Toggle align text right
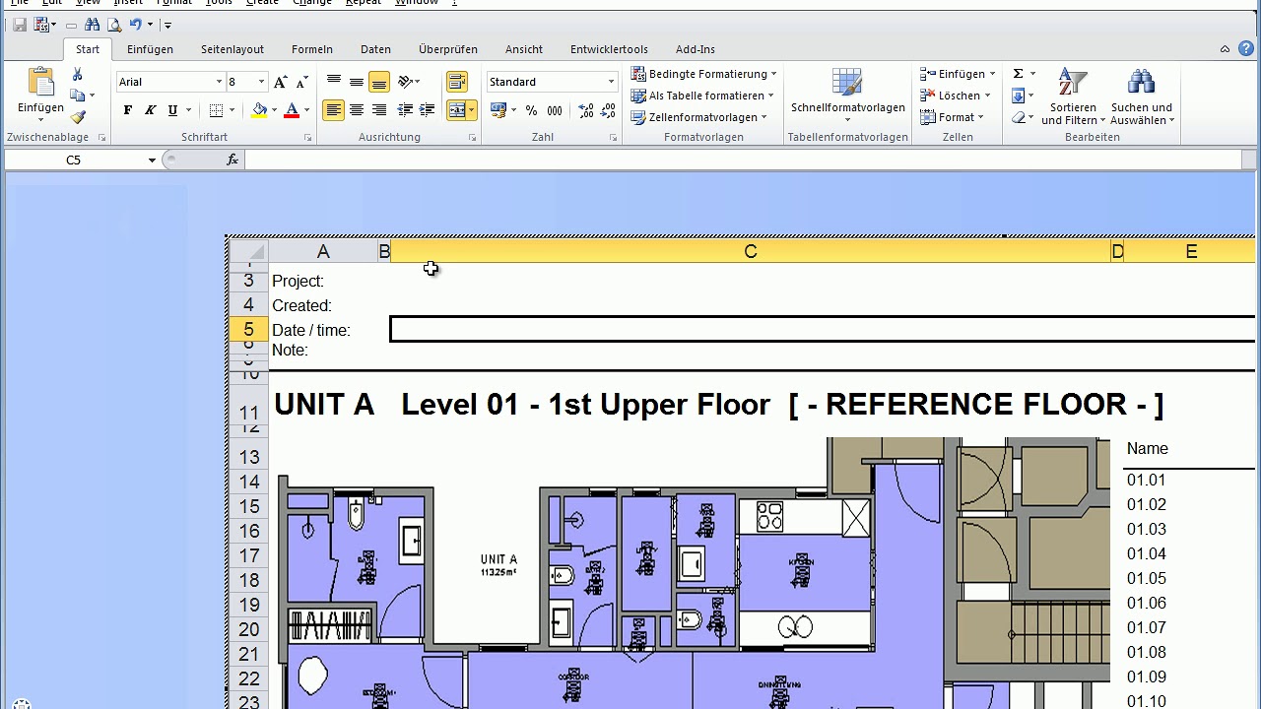 (378, 110)
